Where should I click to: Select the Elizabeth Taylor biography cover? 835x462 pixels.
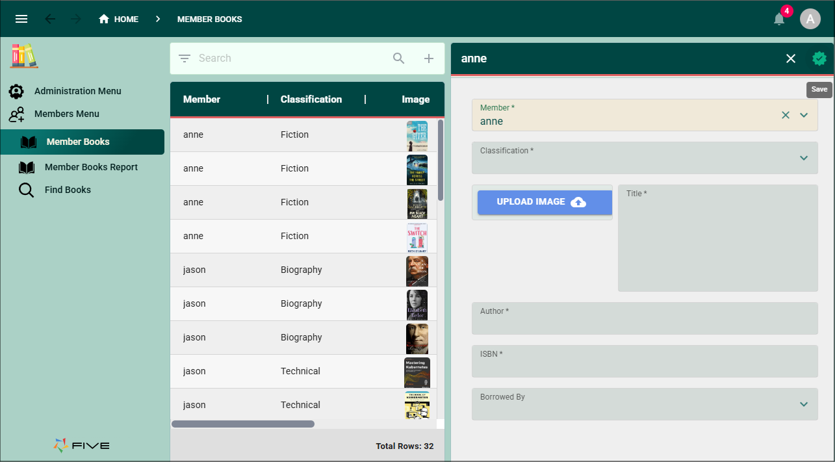tap(417, 304)
